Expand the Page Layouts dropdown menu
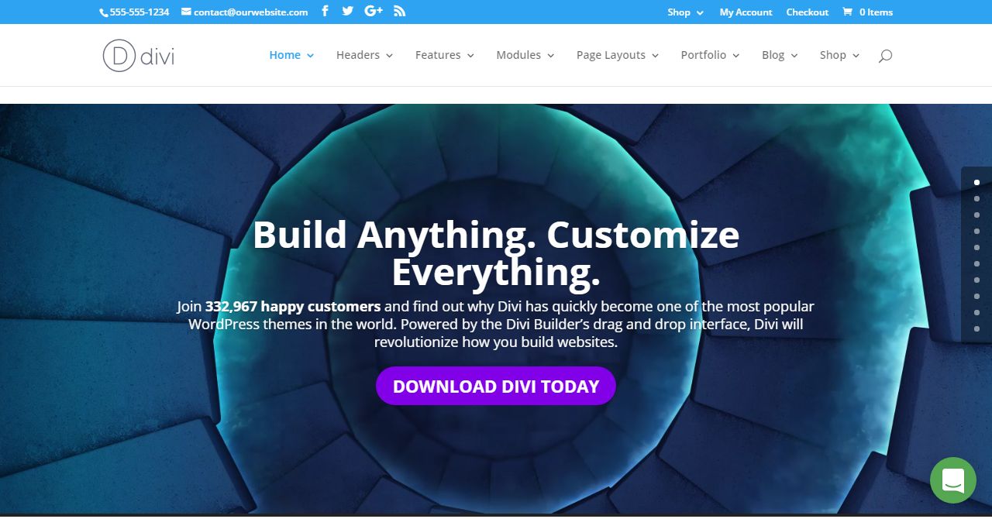Viewport: 992px width, 519px height. [x=617, y=55]
